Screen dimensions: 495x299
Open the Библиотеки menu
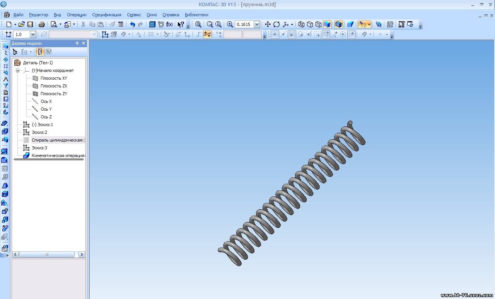[x=196, y=15]
